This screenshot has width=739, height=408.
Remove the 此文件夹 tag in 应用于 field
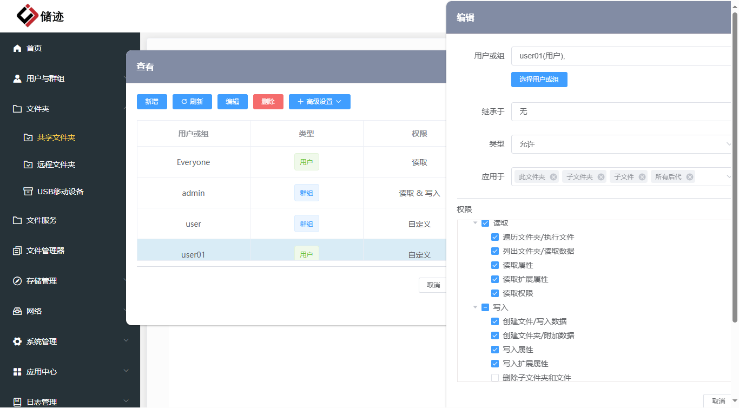(x=552, y=176)
